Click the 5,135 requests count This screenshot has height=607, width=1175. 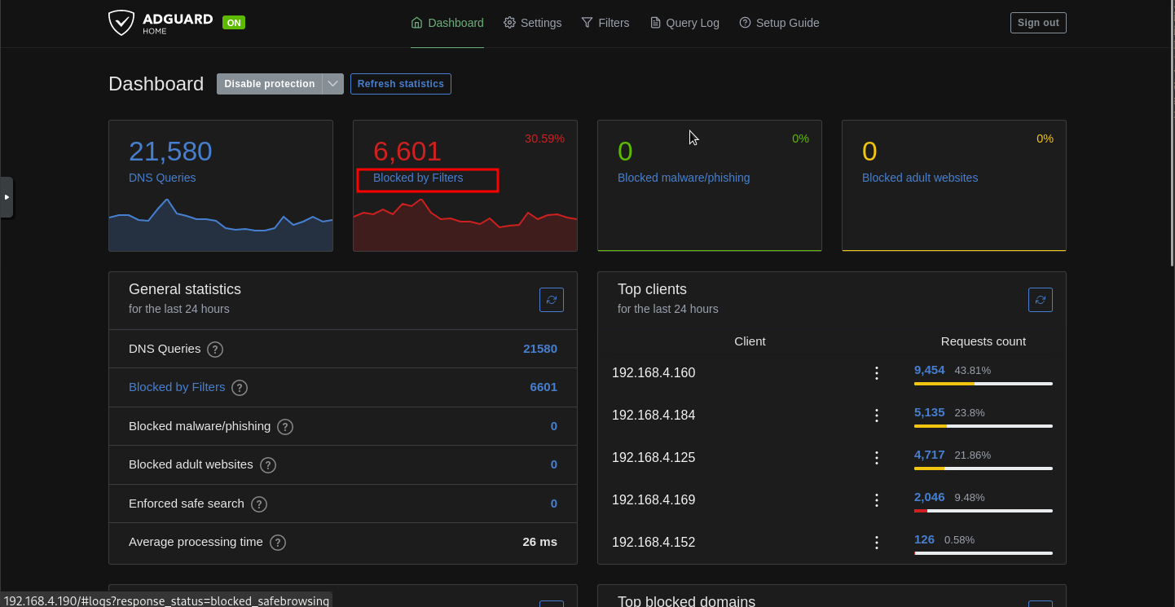930,412
